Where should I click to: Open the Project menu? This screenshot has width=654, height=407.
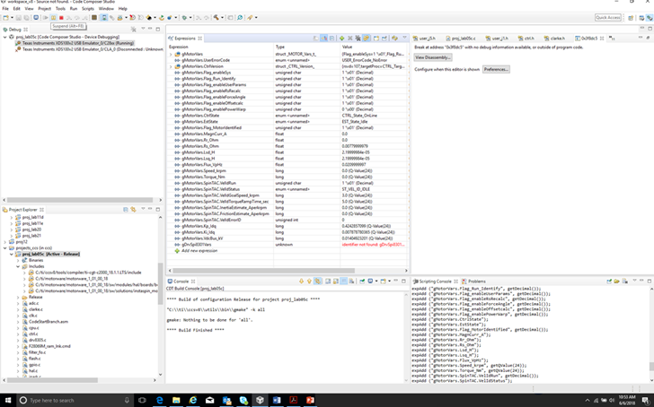point(44,8)
